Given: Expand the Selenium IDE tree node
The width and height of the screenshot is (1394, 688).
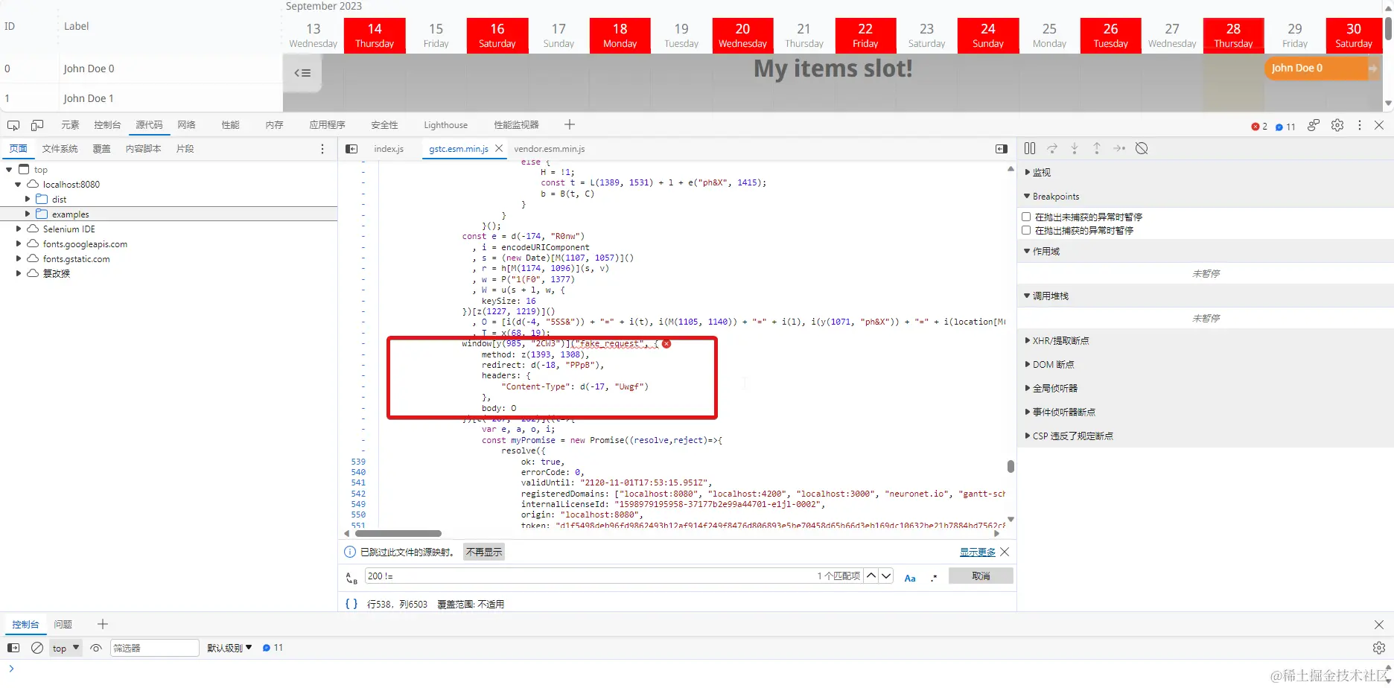Looking at the screenshot, I should pos(19,229).
